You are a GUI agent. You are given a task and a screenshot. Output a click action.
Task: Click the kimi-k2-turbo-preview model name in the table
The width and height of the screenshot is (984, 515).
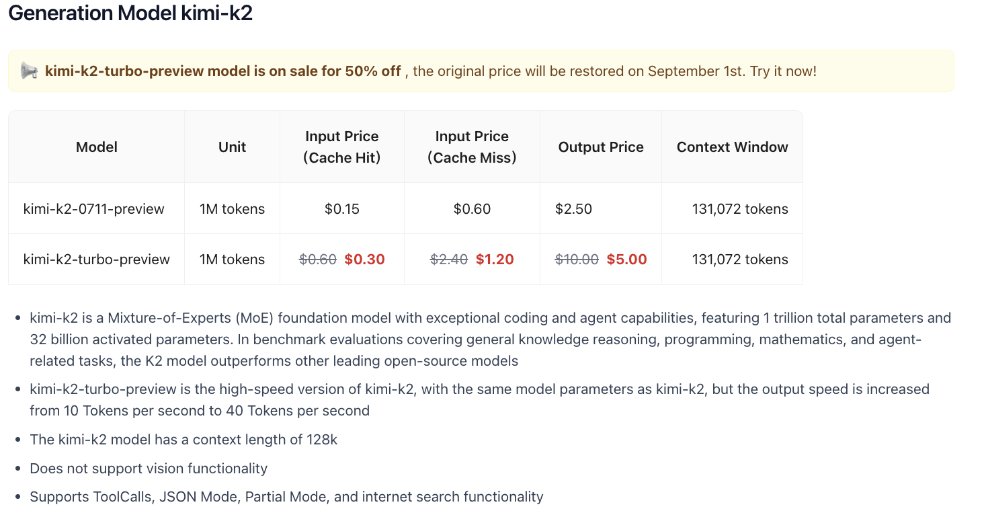(97, 260)
